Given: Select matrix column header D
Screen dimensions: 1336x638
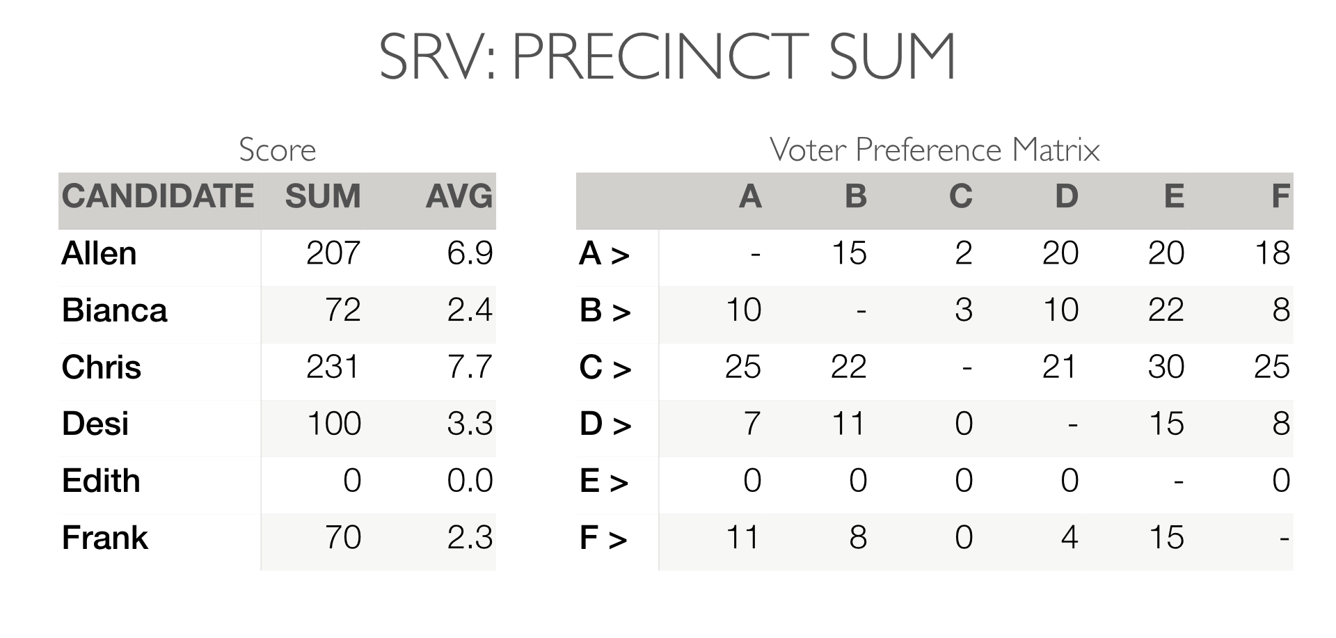Looking at the screenshot, I should 1066,196.
